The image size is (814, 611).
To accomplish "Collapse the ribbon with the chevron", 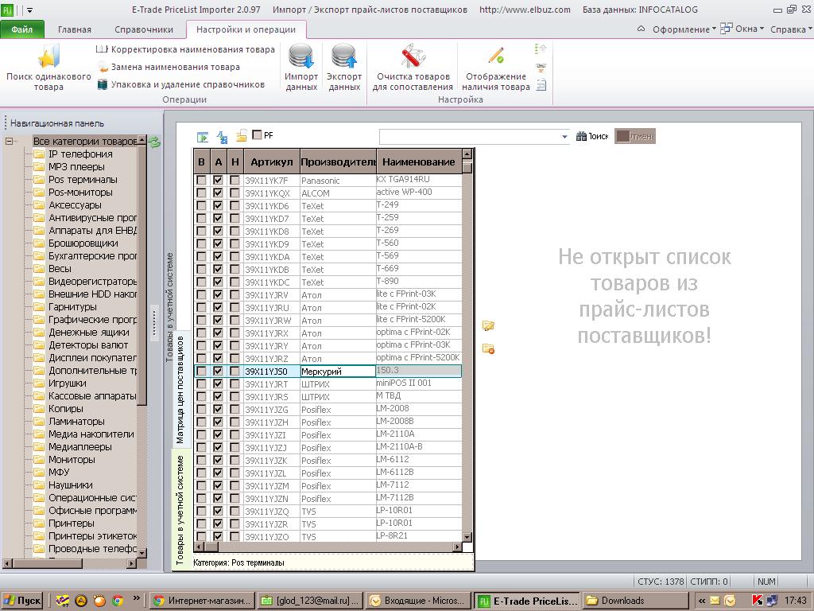I will coord(642,29).
